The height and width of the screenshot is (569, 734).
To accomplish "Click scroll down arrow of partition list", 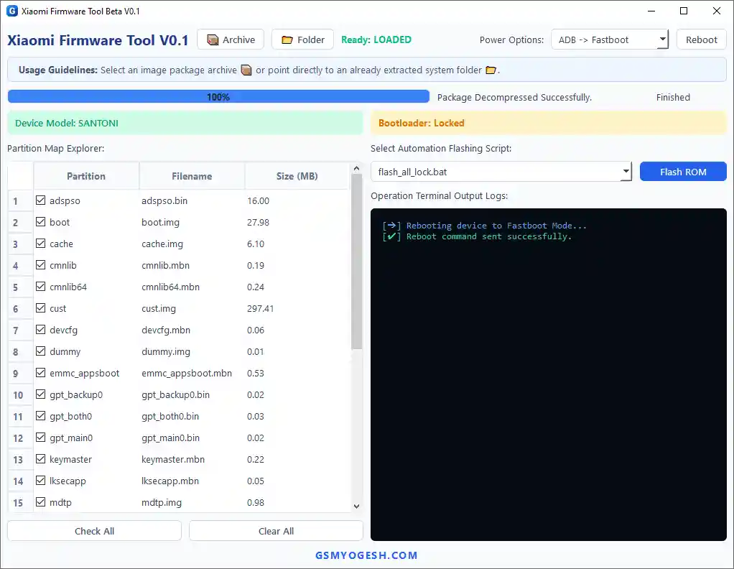I will coord(357,506).
